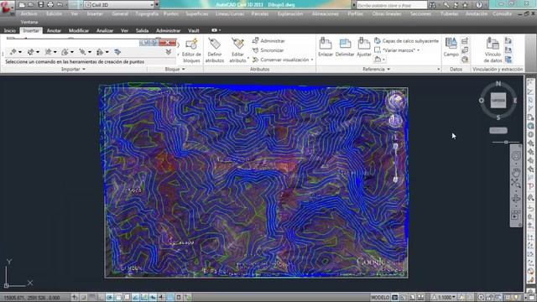Toggle Object snap tracking in status bar
Viewport: 537px width, 302px height.
point(136,297)
